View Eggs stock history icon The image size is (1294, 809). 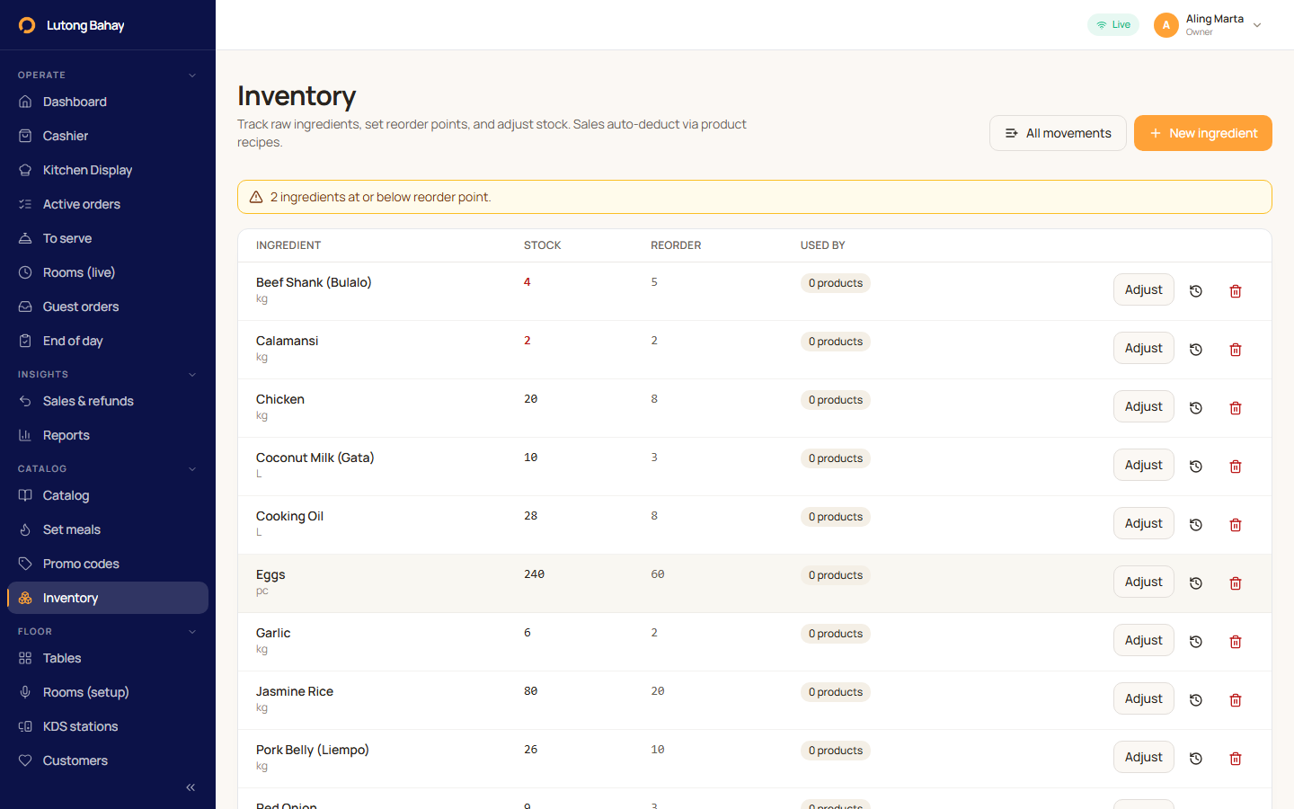coord(1196,583)
